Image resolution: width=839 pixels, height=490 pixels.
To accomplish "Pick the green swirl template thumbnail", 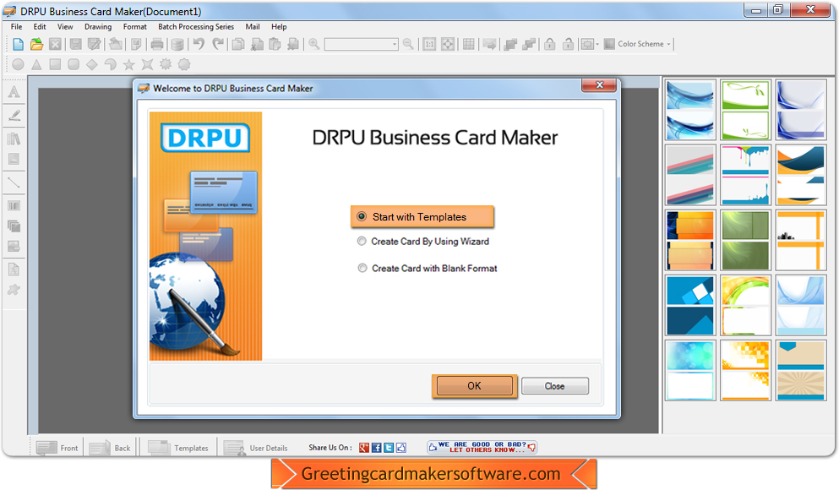I will (x=746, y=240).
